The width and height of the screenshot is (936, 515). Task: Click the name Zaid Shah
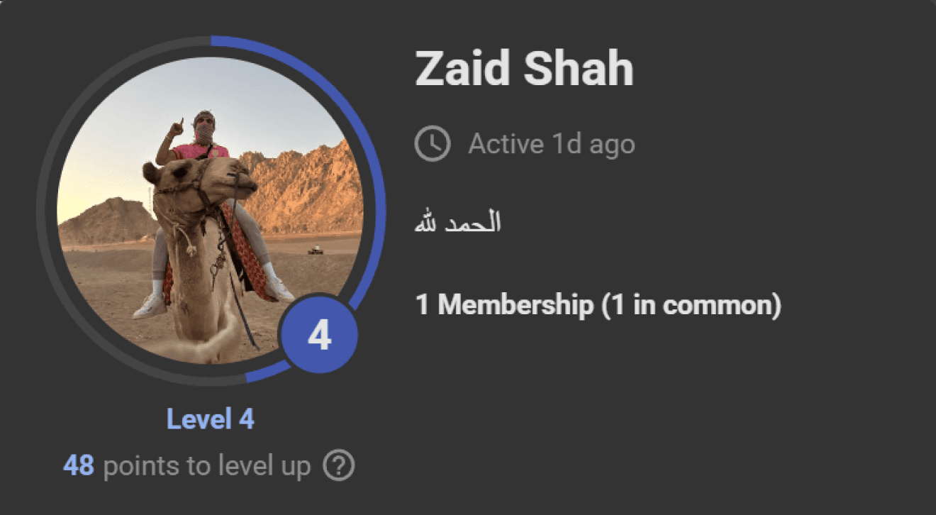click(524, 70)
